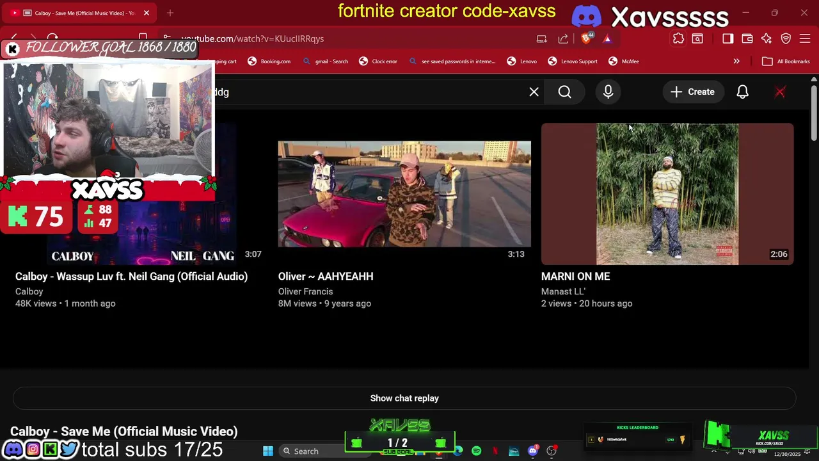Open the Booking.com bookmark
Viewport: 819px width, 461px height.
pyautogui.click(x=269, y=61)
